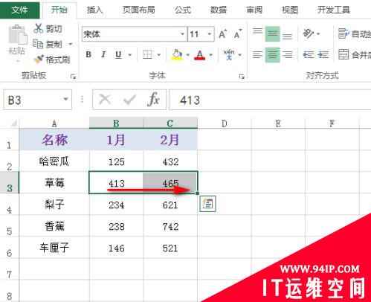Click the Decrease Indent icon

pos(309,54)
